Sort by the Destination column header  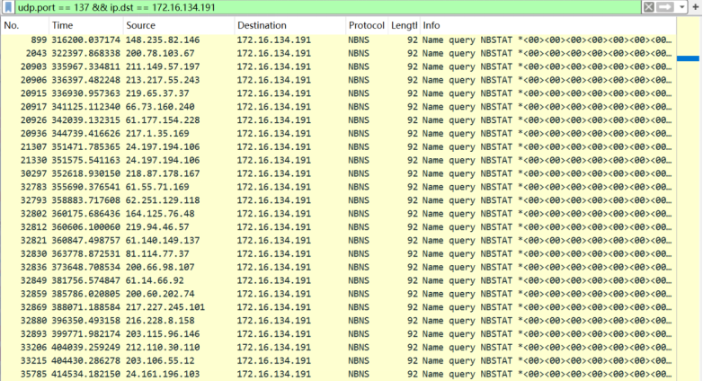click(x=289, y=25)
